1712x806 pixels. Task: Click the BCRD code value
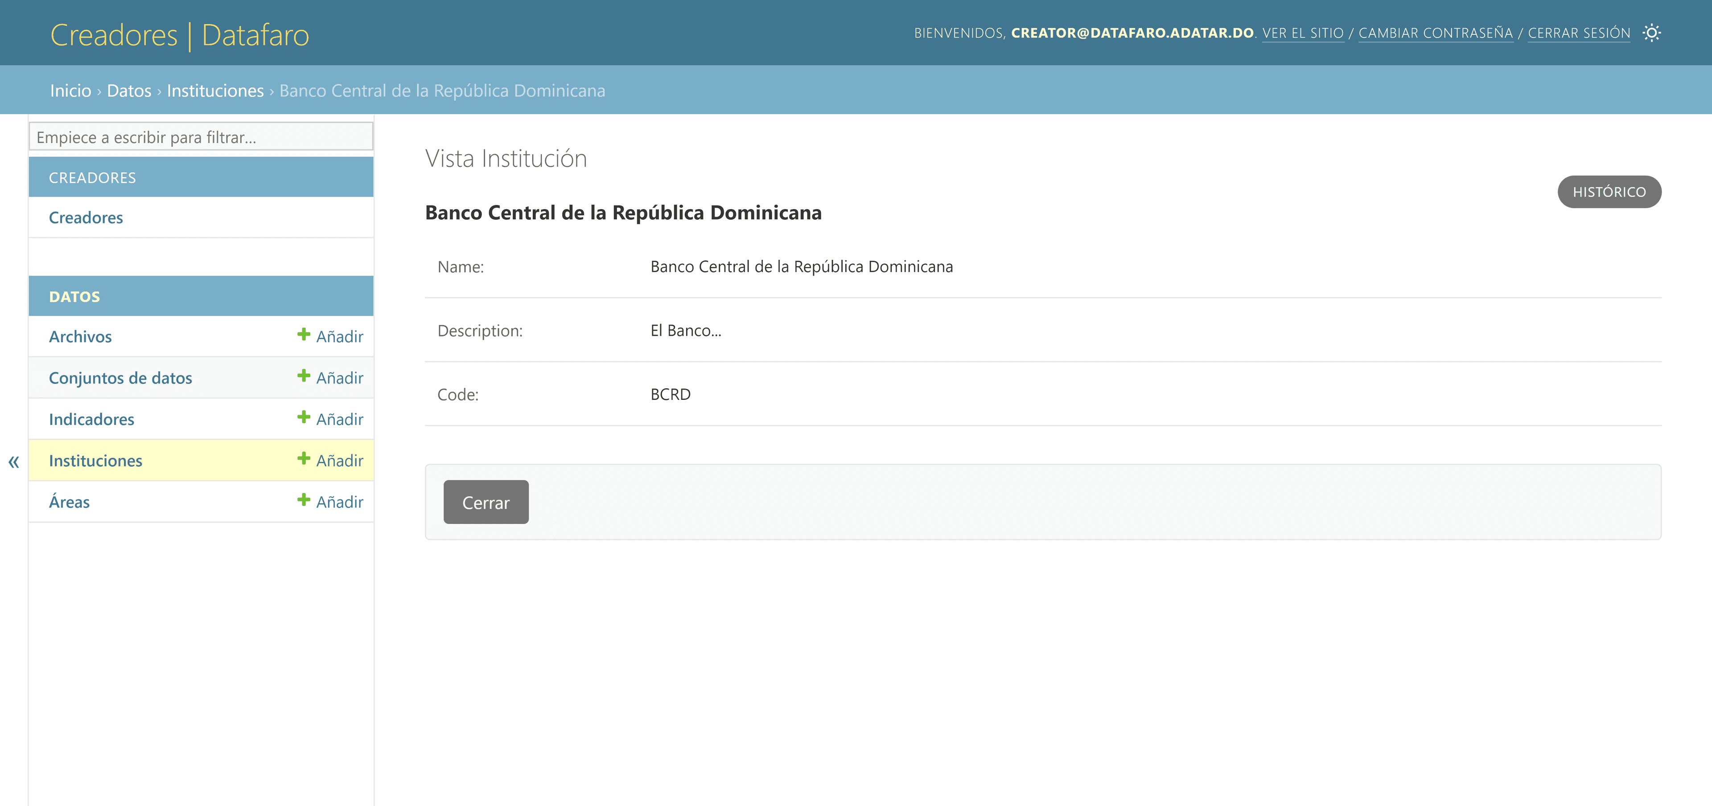pyautogui.click(x=671, y=394)
